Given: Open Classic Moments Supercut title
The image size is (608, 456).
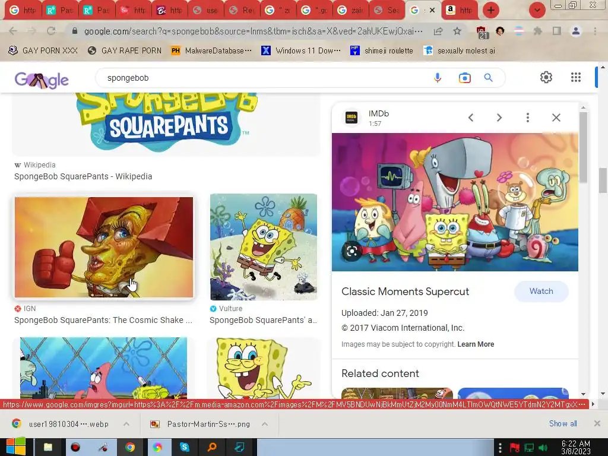Looking at the screenshot, I should click(x=405, y=292).
